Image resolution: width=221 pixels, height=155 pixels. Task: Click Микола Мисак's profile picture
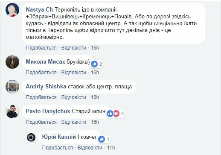12,62
